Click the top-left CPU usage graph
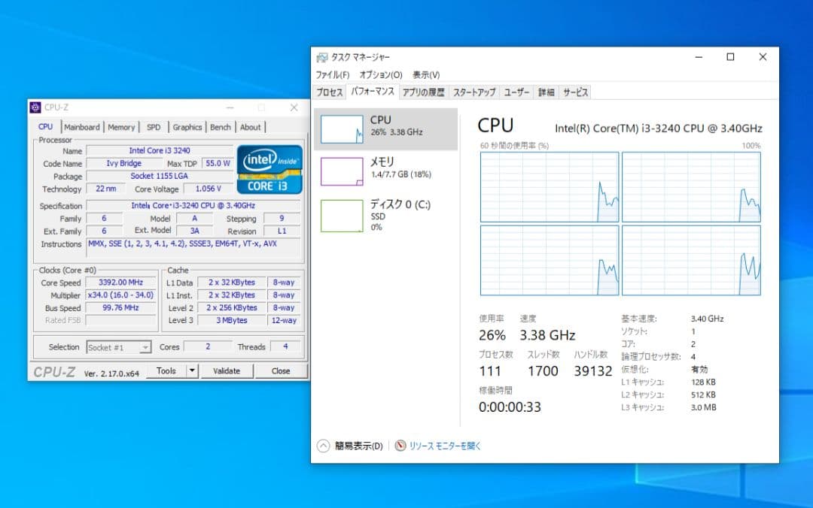The height and width of the screenshot is (508, 813). (550, 187)
